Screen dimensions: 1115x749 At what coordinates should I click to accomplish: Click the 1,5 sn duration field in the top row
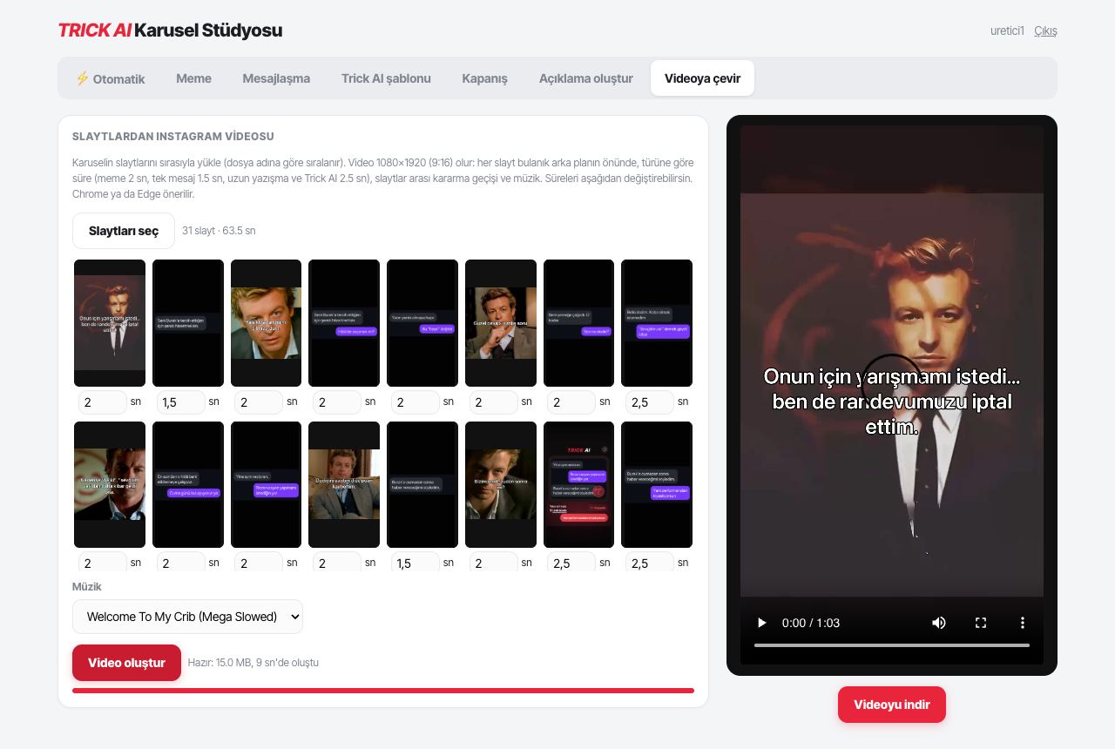[x=181, y=401]
